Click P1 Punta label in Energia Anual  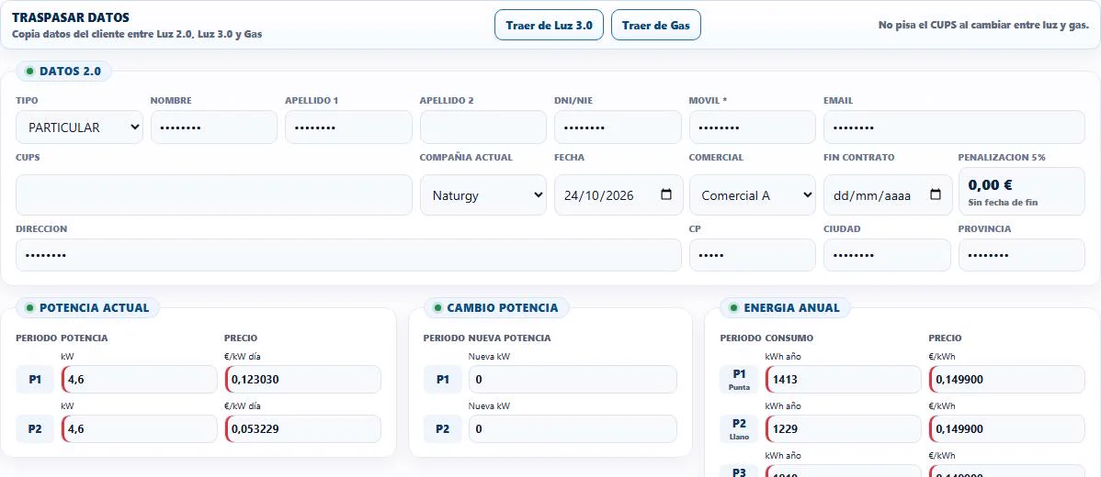[x=740, y=379]
